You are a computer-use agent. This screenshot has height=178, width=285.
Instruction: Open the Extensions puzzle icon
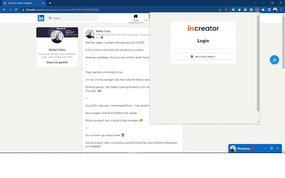[x=263, y=10]
